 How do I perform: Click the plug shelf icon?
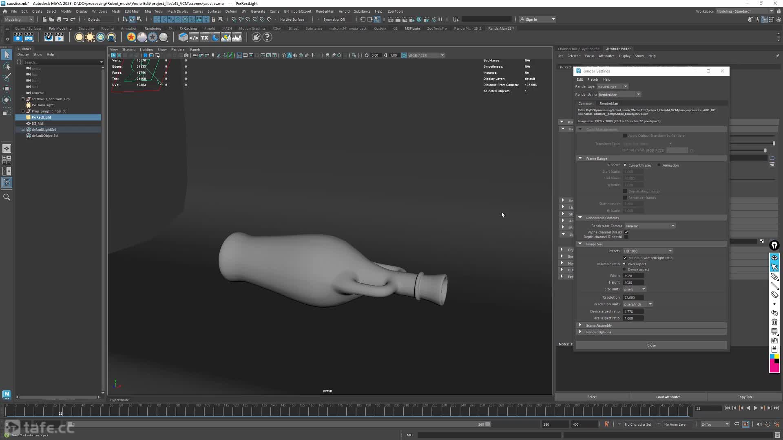[x=256, y=37]
